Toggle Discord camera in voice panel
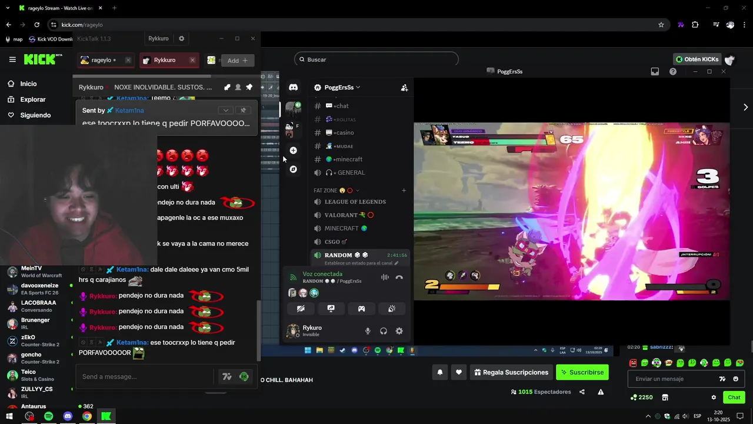753x424 pixels. 301,309
